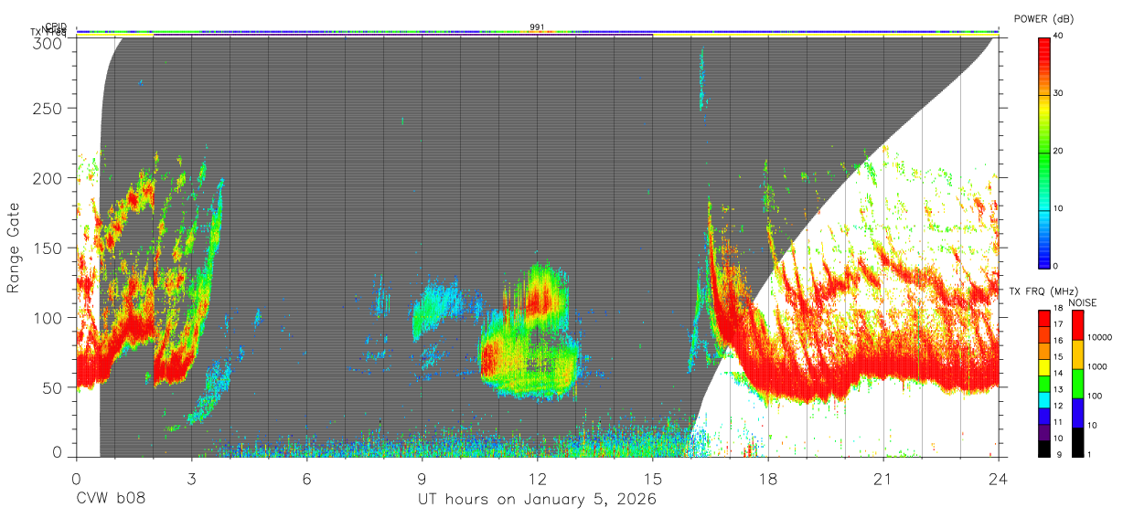Click the 1000 noise scale label
This screenshot has width=1123, height=518.
[x=1099, y=366]
